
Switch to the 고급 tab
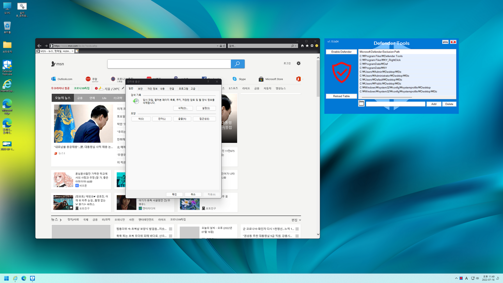[193, 89]
